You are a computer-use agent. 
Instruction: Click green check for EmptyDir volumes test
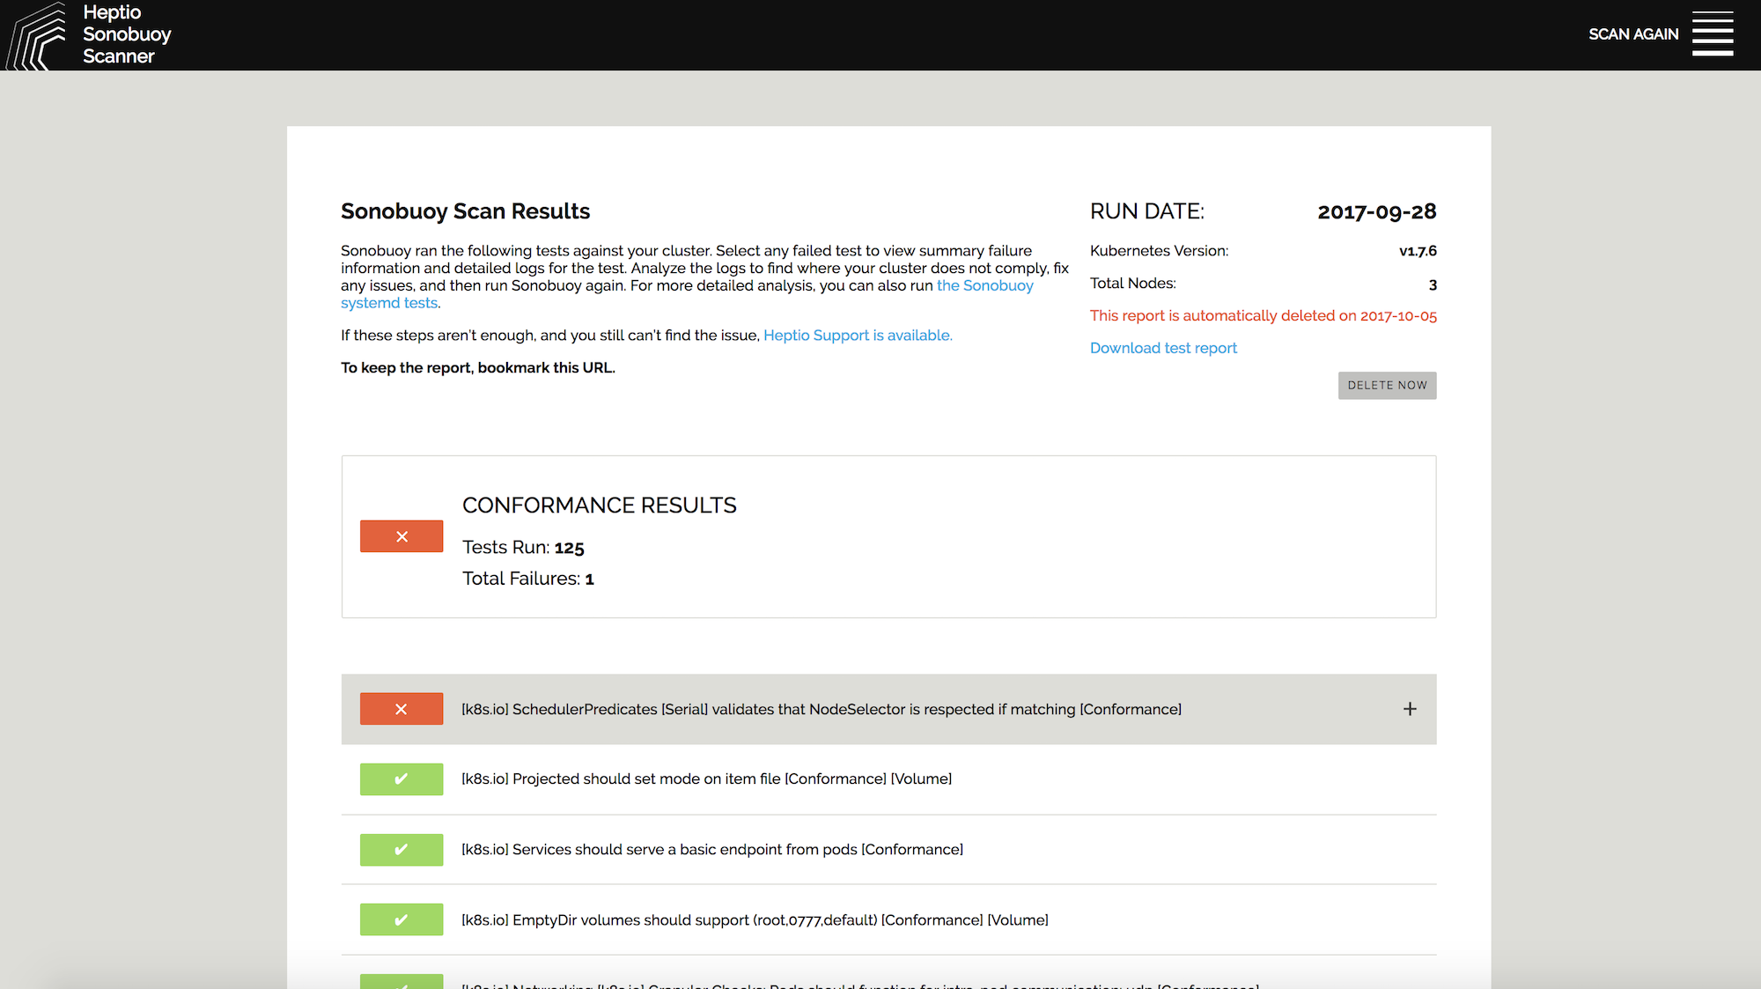401,919
